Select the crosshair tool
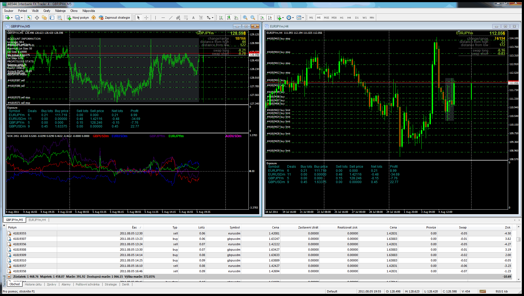 pyautogui.click(x=146, y=18)
